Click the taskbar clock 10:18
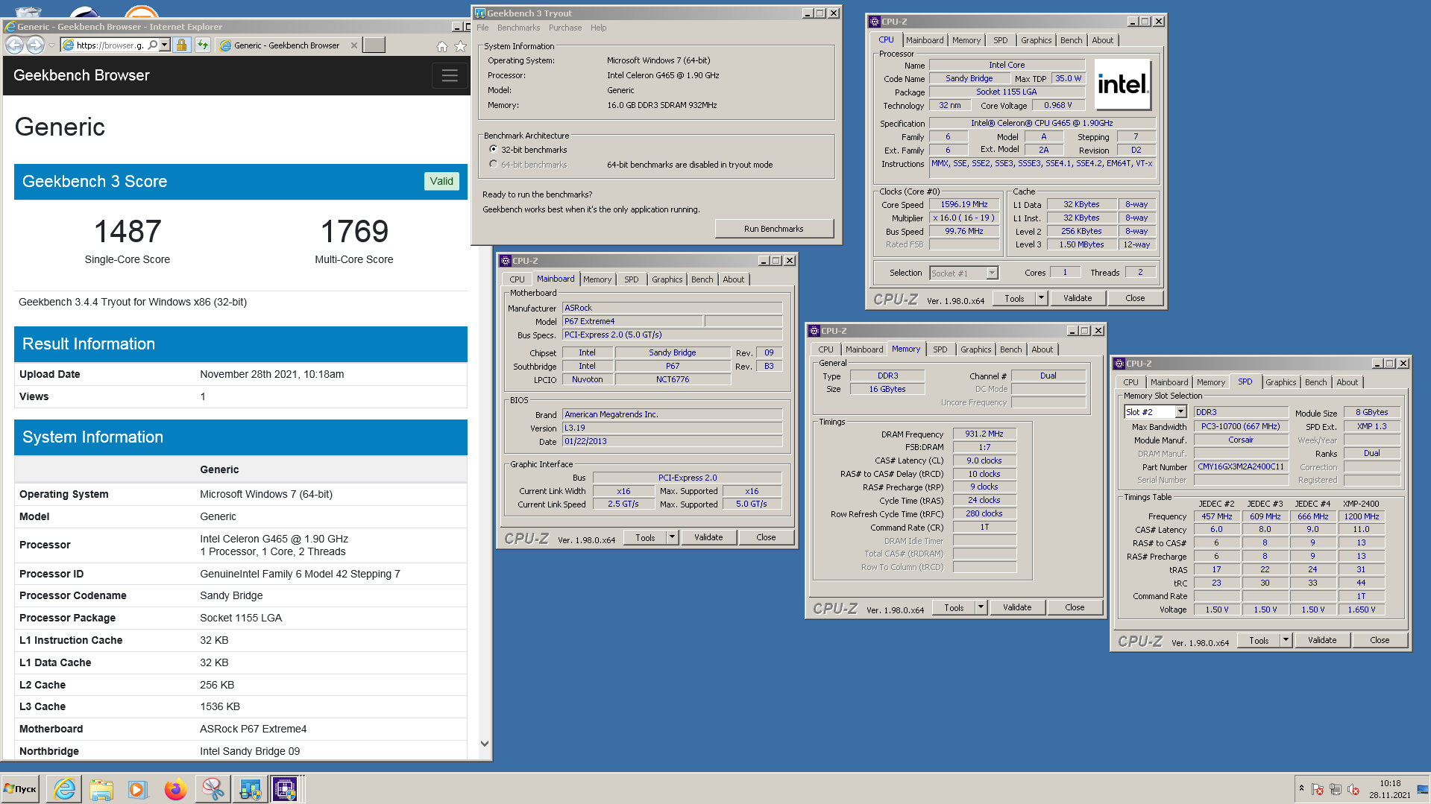Image resolution: width=1431 pixels, height=804 pixels. (1390, 783)
